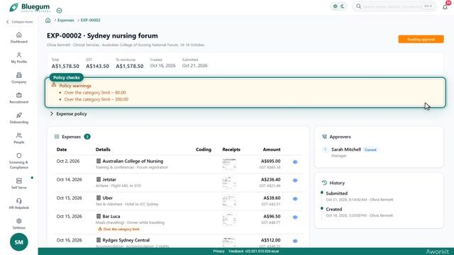Switch to light theme sun icon

(335, 6)
